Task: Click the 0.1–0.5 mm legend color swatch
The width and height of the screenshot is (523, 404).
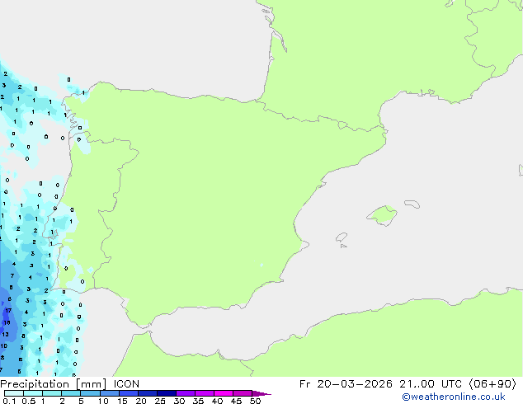Action: pyautogui.click(x=14, y=393)
